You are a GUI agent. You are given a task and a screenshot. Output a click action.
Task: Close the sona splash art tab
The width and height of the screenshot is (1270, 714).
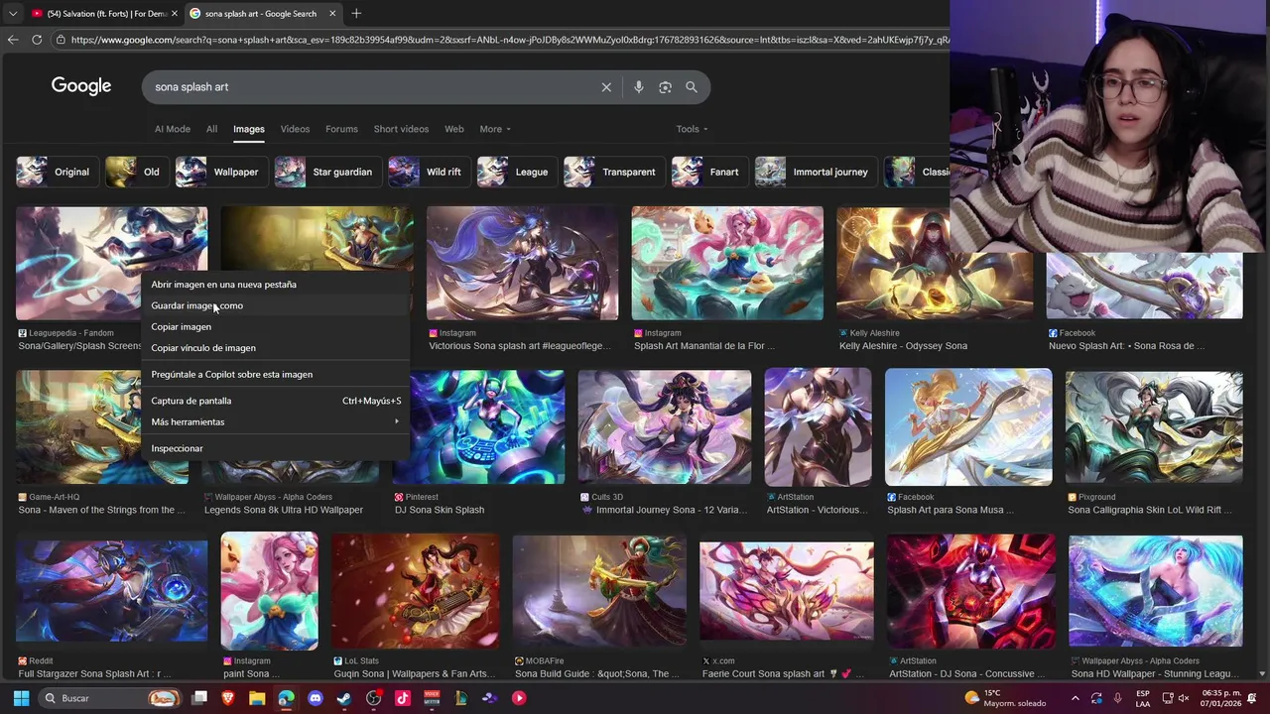(332, 14)
